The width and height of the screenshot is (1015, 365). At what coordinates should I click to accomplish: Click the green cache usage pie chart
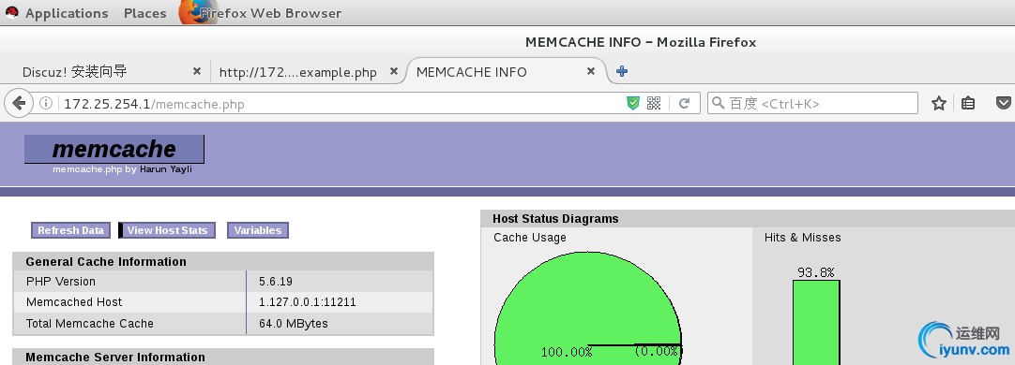[x=588, y=309]
